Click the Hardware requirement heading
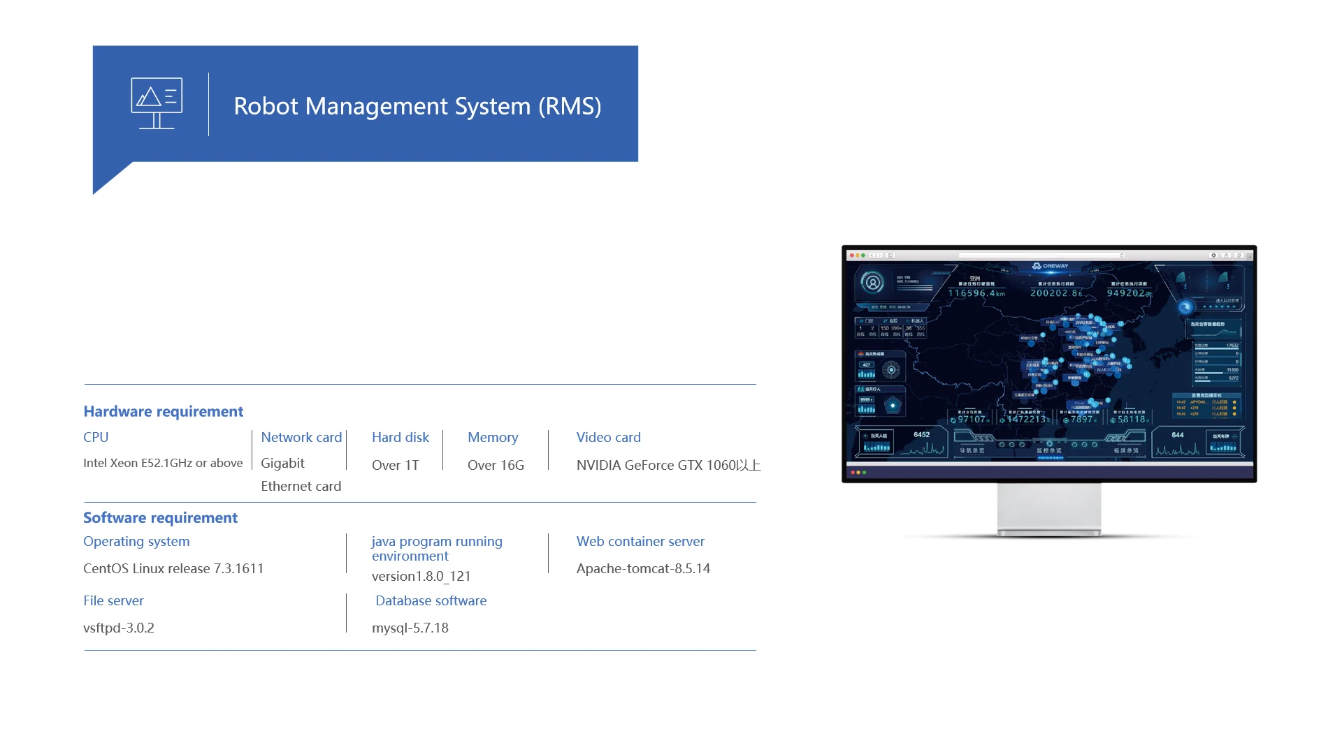This screenshot has height=754, width=1342. pyautogui.click(x=163, y=411)
